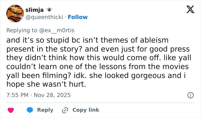Click the eye emoji next to slimja
201x118 pixels.
[x=49, y=10]
